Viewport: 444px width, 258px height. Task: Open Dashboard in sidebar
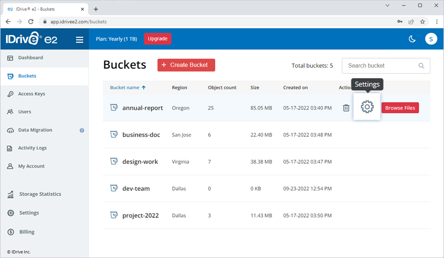point(44,58)
